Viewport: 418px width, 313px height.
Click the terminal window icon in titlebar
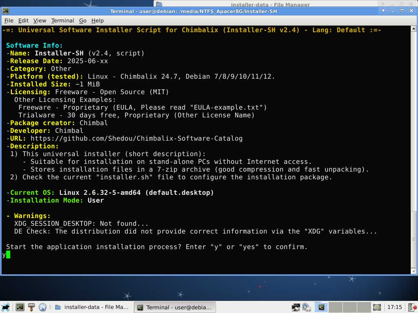6,11
